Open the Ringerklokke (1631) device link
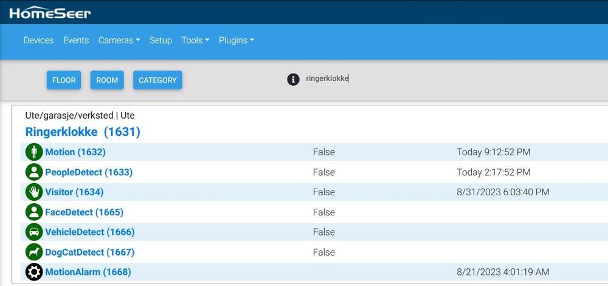The height and width of the screenshot is (286, 608). tap(83, 131)
